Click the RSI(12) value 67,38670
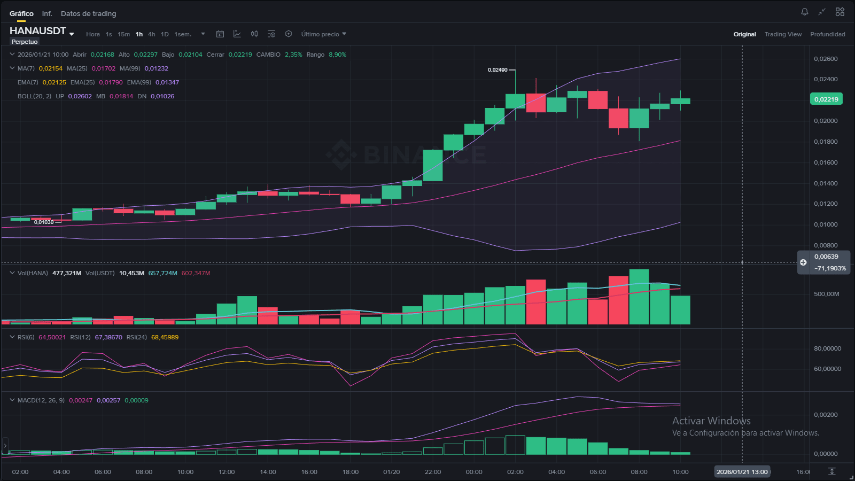This screenshot has width=855, height=481. 108,337
